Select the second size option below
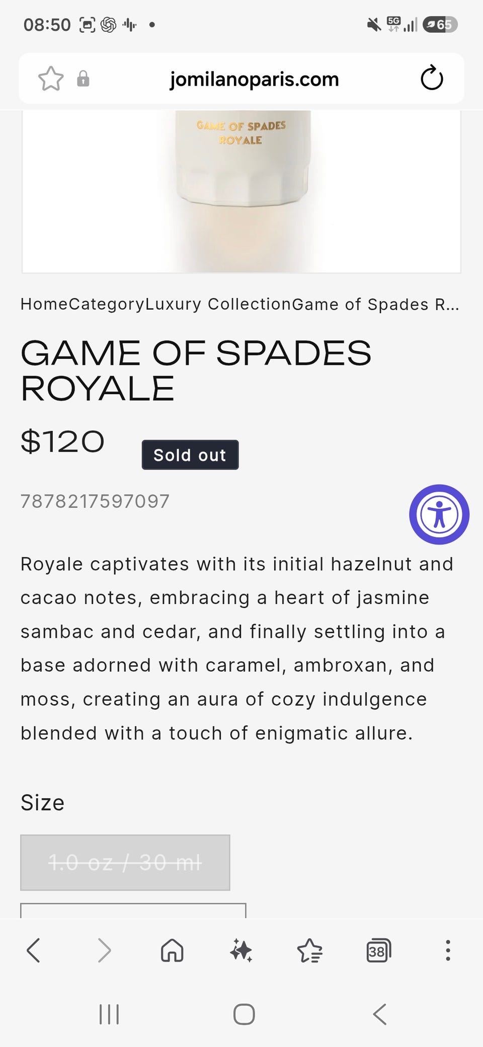The height and width of the screenshot is (1047, 483). [133, 911]
